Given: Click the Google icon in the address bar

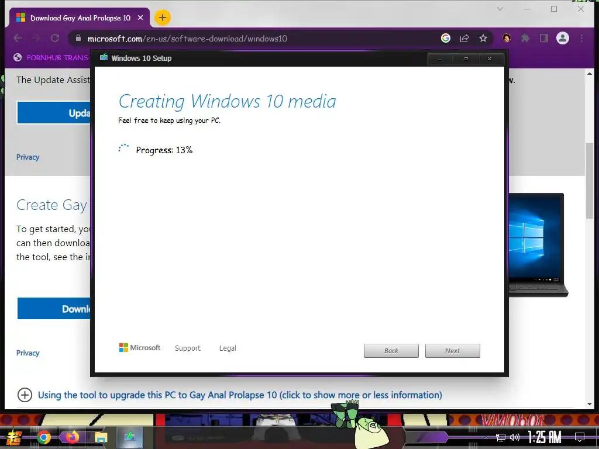Looking at the screenshot, I should pos(445,38).
